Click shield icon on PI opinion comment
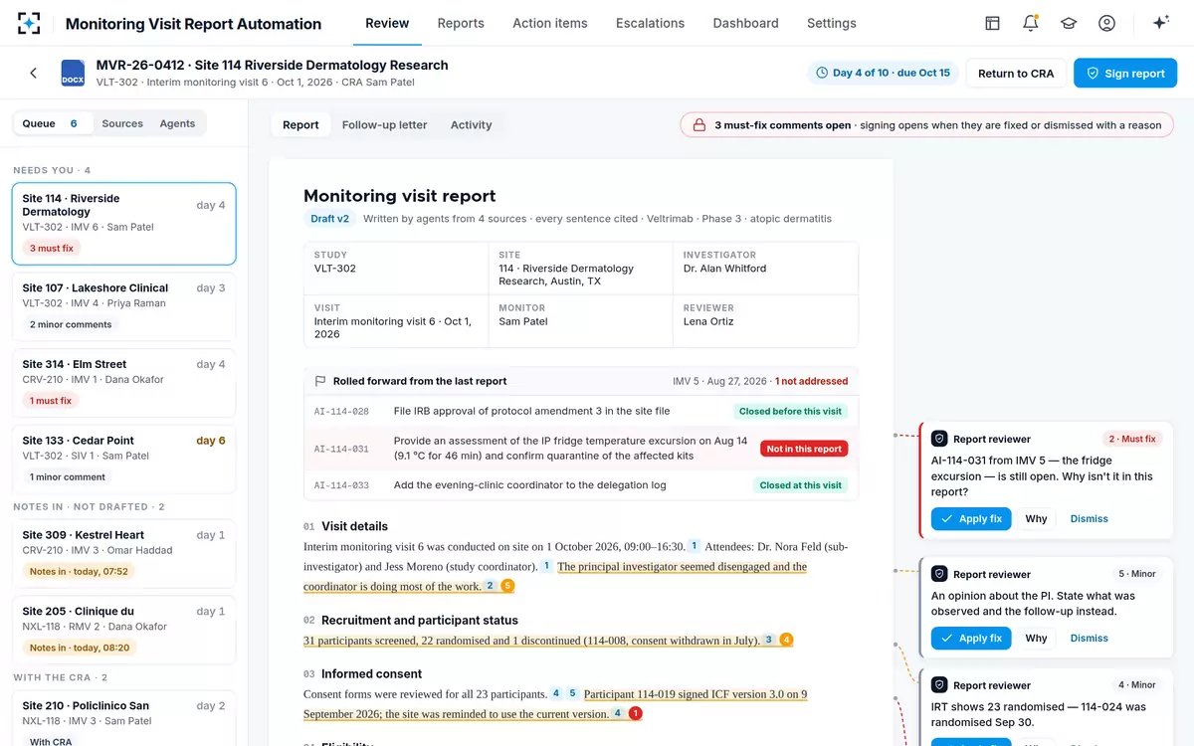 pos(938,574)
